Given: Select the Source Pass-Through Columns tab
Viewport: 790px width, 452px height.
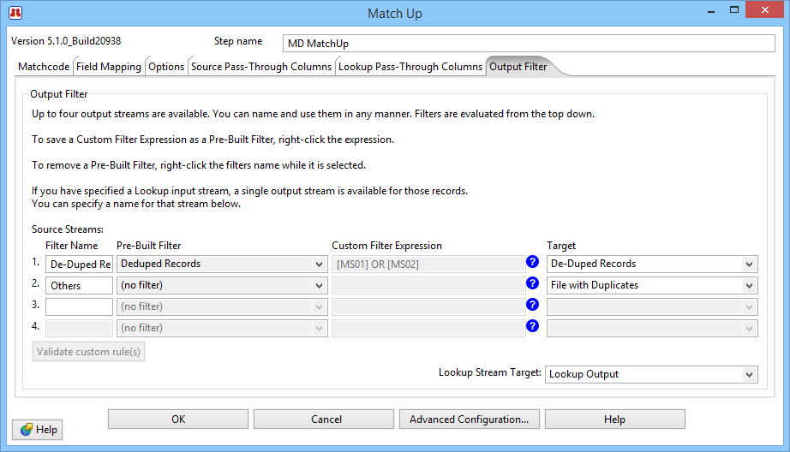Looking at the screenshot, I should (x=261, y=67).
